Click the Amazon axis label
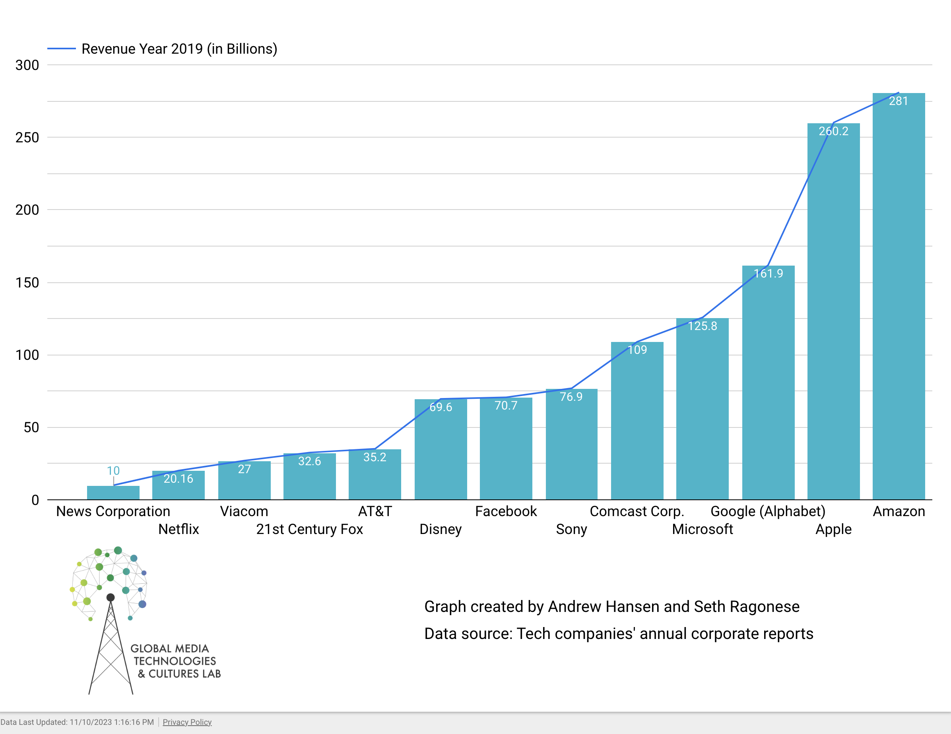Image resolution: width=951 pixels, height=734 pixels. point(898,511)
